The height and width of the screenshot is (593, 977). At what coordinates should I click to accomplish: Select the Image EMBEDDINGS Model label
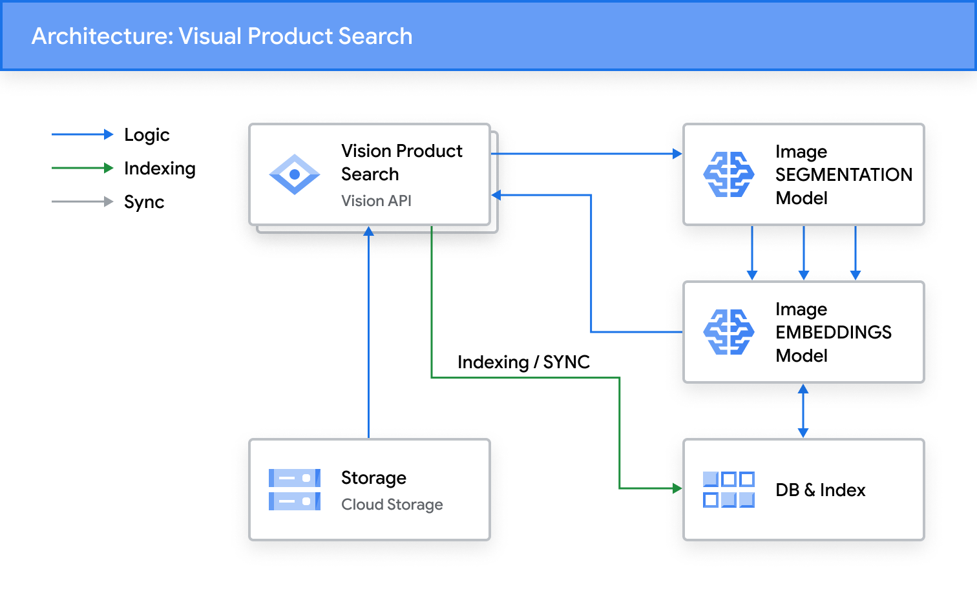(833, 332)
